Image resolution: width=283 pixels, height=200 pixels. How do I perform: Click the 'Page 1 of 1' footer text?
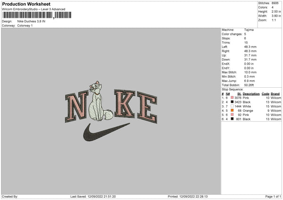coord(273,197)
